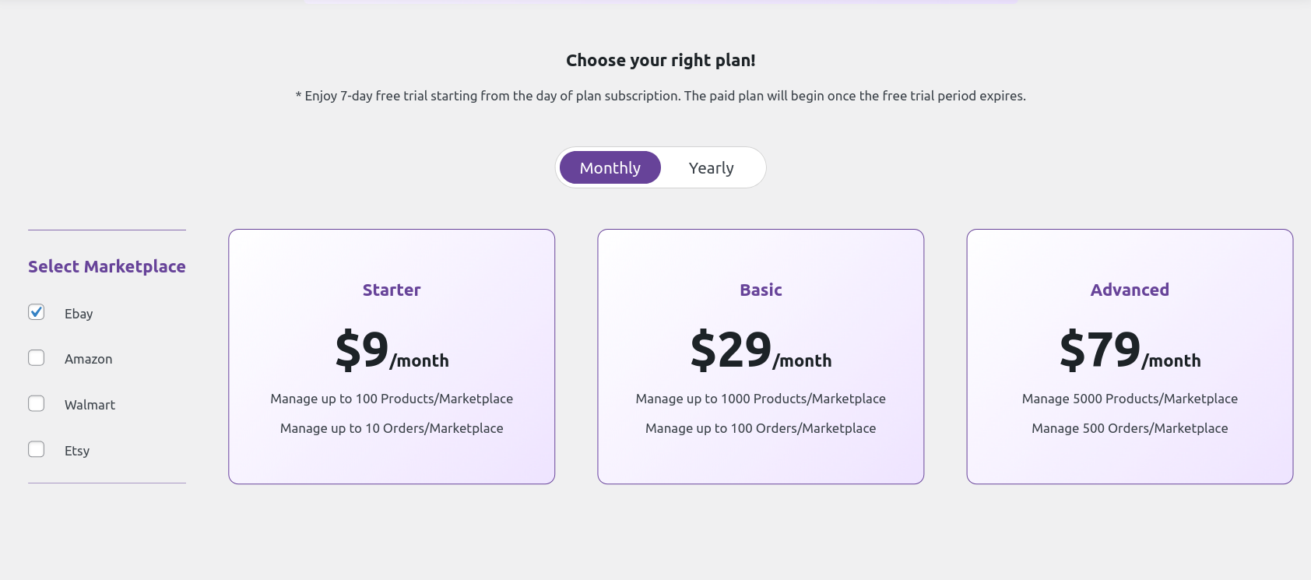Image resolution: width=1311 pixels, height=580 pixels.
Task: Select the Monthly billing option
Action: coord(610,167)
